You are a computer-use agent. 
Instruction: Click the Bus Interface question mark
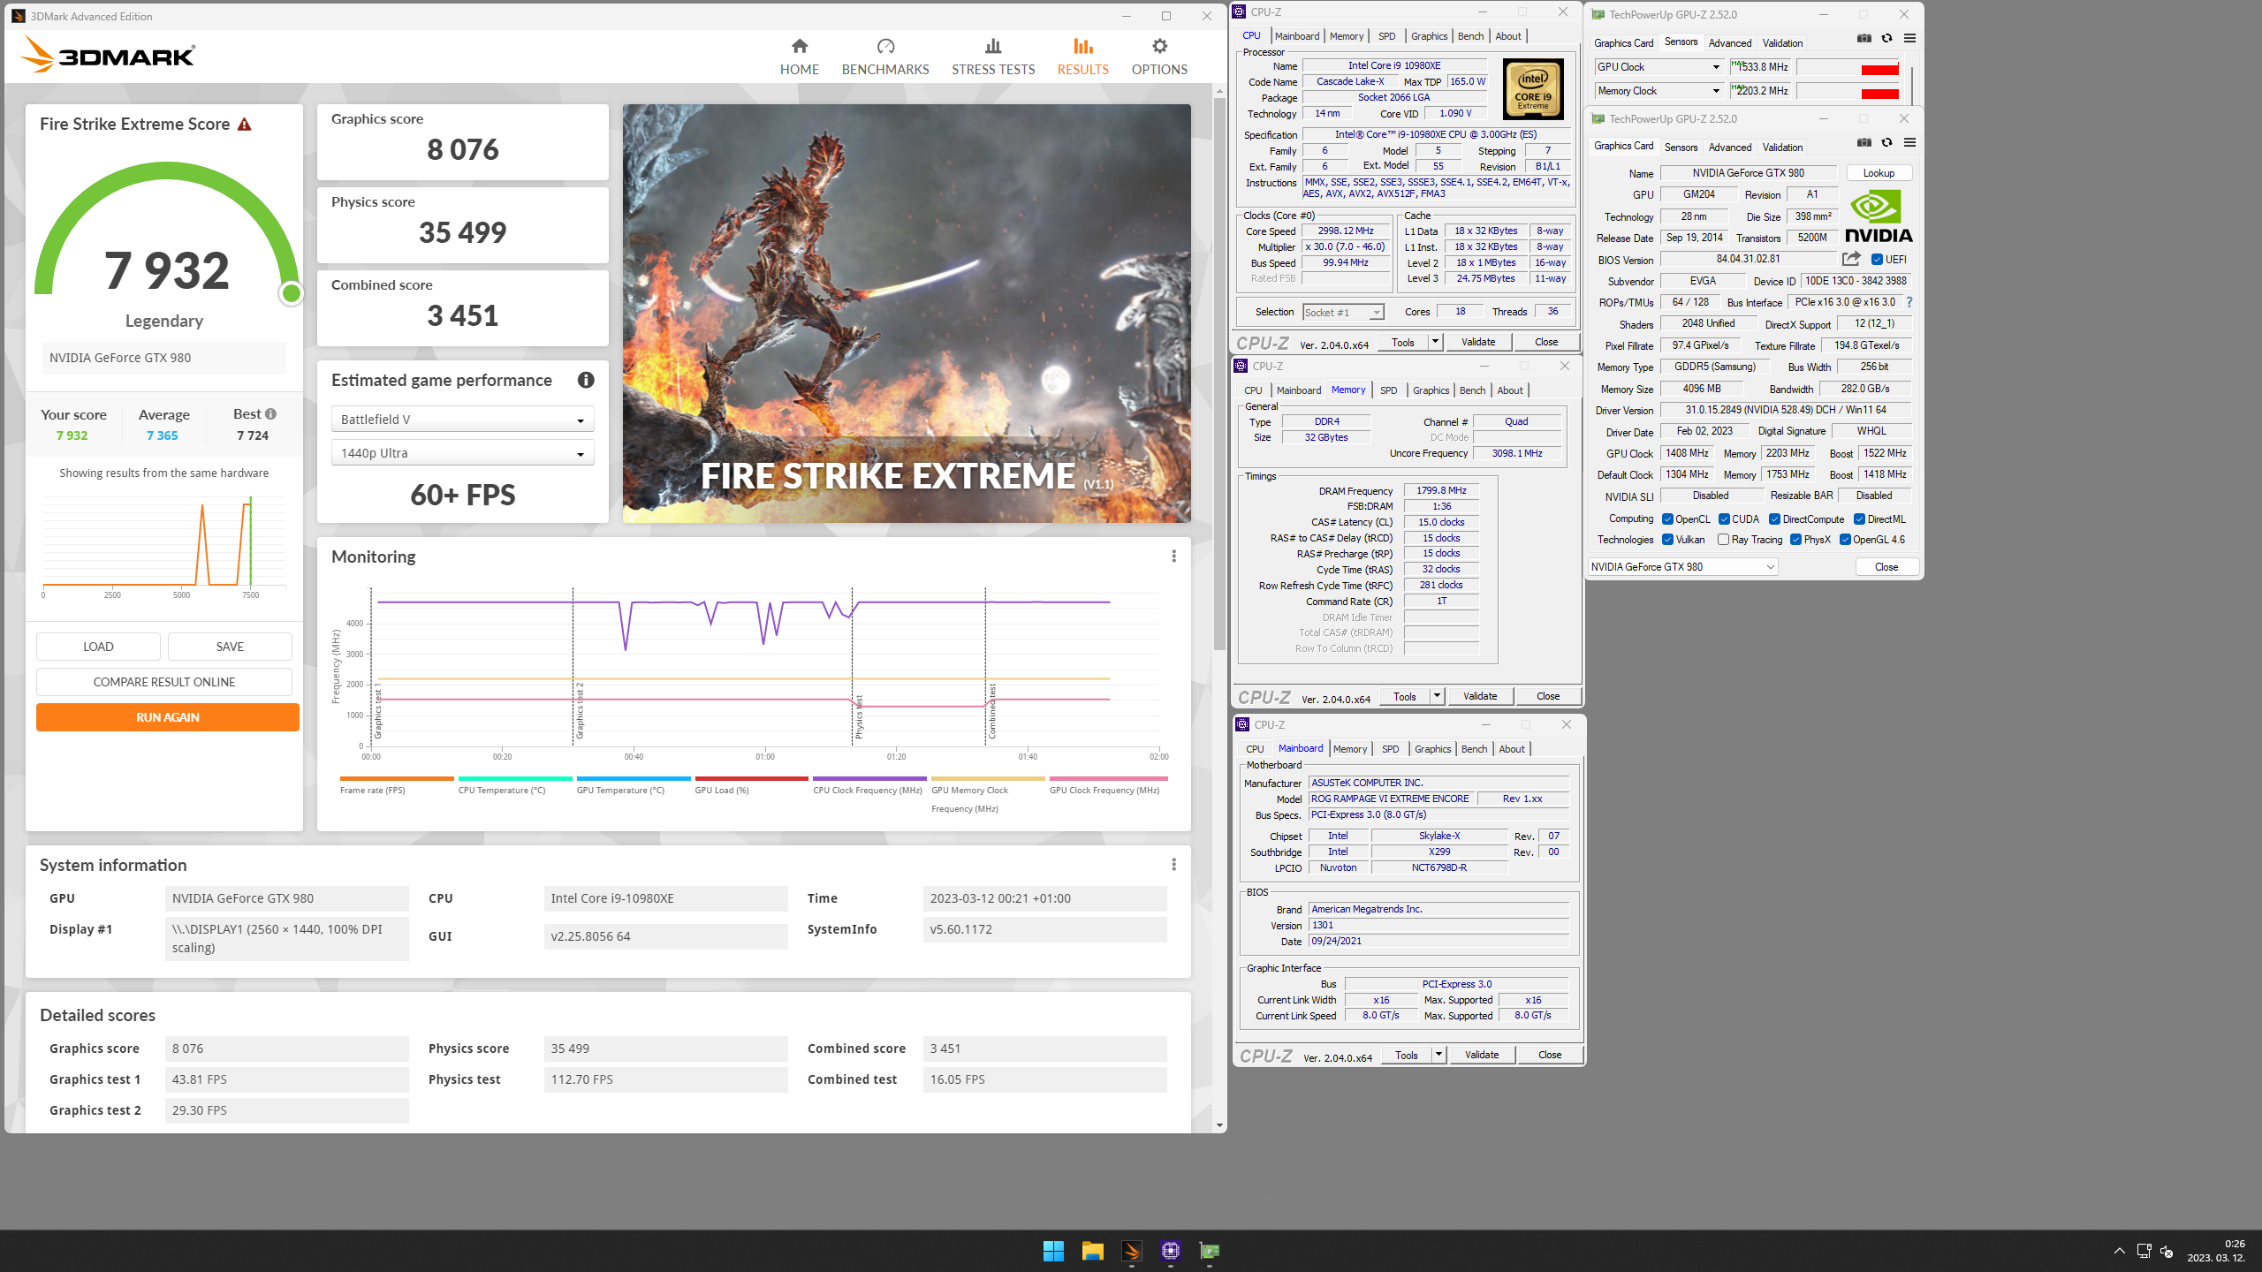[x=1909, y=302]
